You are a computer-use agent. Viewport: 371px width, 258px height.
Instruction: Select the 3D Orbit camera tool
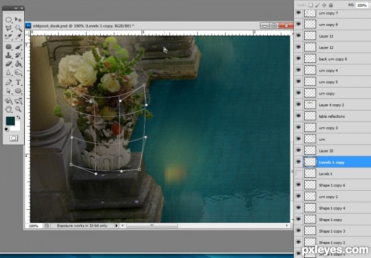click(x=18, y=101)
